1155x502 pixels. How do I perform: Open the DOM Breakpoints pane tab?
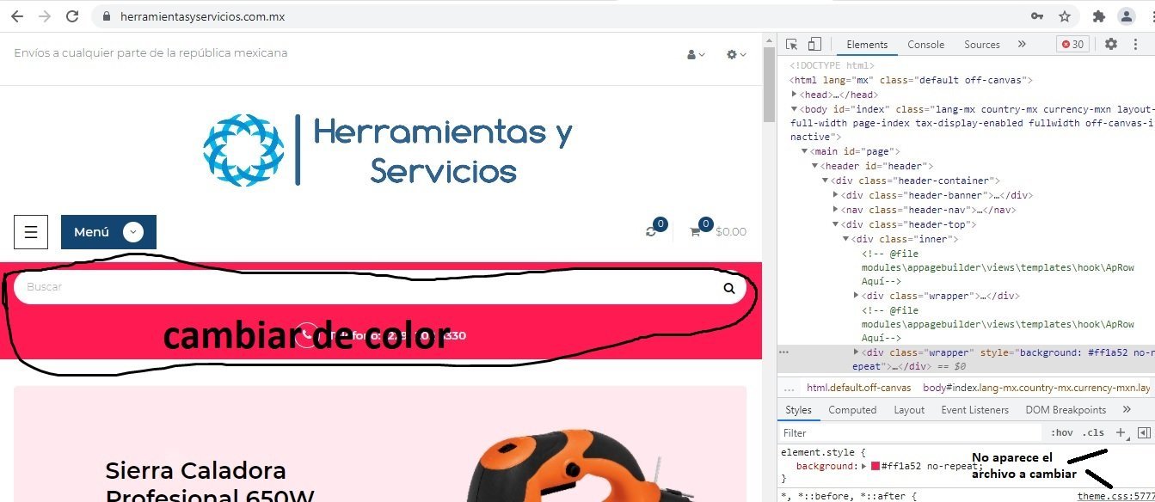coord(1066,410)
